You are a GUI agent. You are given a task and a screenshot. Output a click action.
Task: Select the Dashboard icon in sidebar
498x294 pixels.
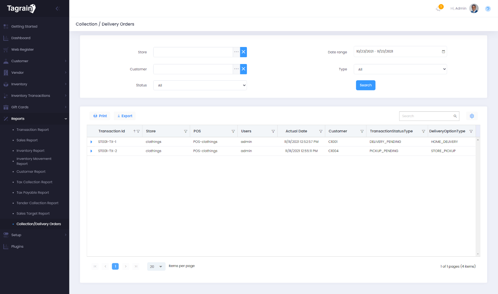(5, 38)
